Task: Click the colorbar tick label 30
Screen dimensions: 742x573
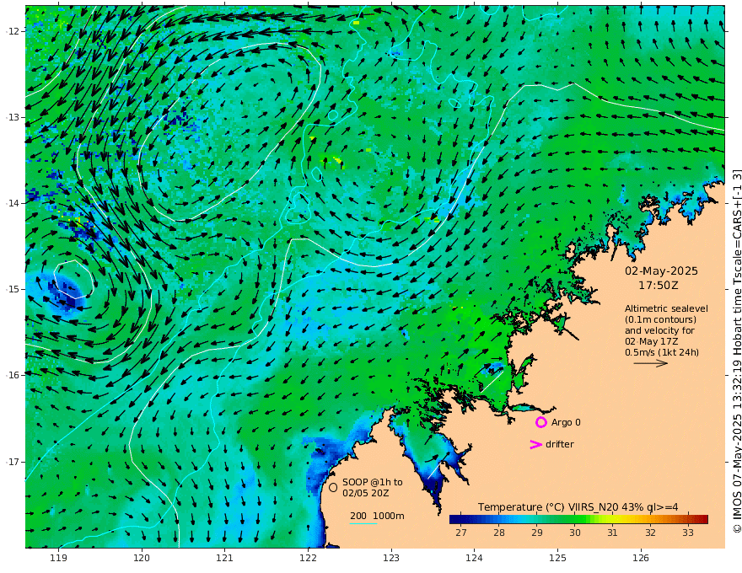Action: 574,533
